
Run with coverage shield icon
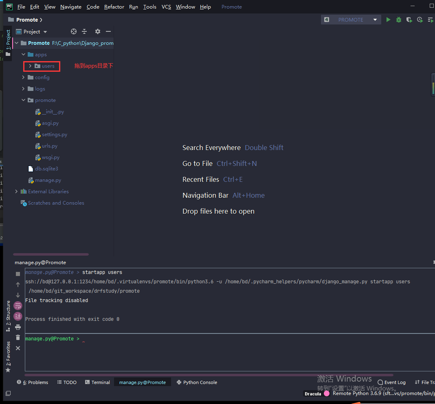pos(409,20)
